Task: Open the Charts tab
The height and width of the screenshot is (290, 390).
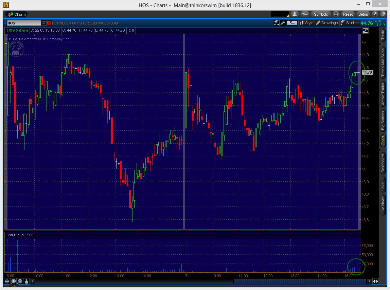Action: click(x=17, y=14)
